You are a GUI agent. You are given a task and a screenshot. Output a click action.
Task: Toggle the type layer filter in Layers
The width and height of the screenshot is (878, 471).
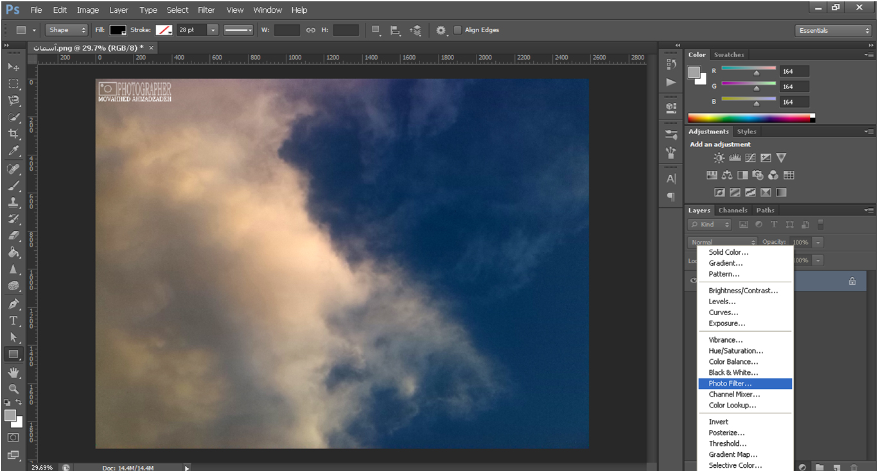click(x=774, y=225)
